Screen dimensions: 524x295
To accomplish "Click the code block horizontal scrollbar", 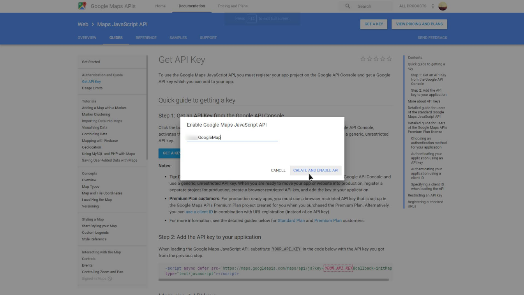I will [x=273, y=279].
